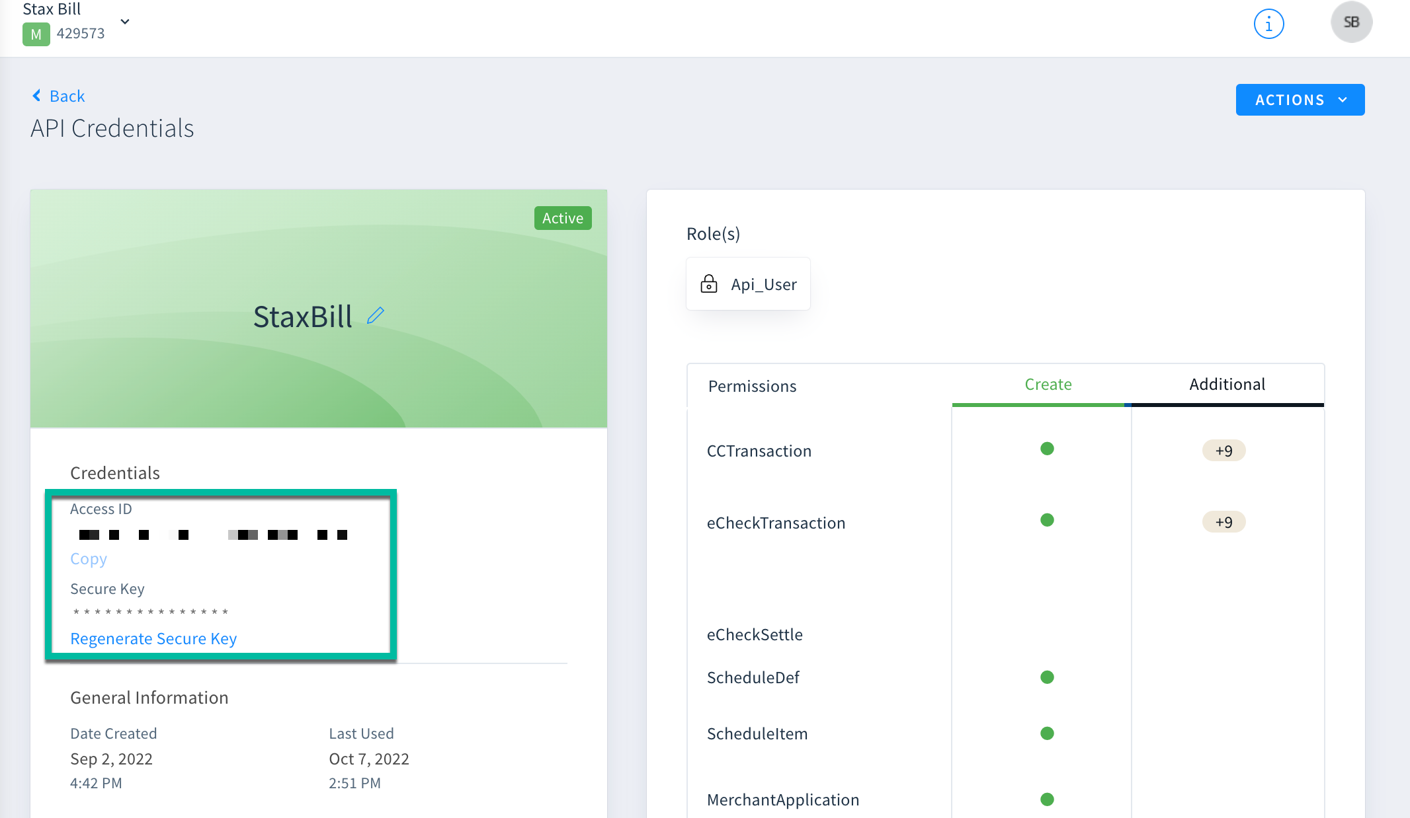This screenshot has height=818, width=1410.
Task: Select the Api_User role chip
Action: [x=748, y=284]
